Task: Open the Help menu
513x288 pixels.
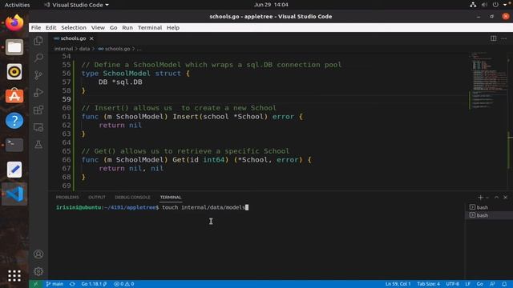Action: 173,28
